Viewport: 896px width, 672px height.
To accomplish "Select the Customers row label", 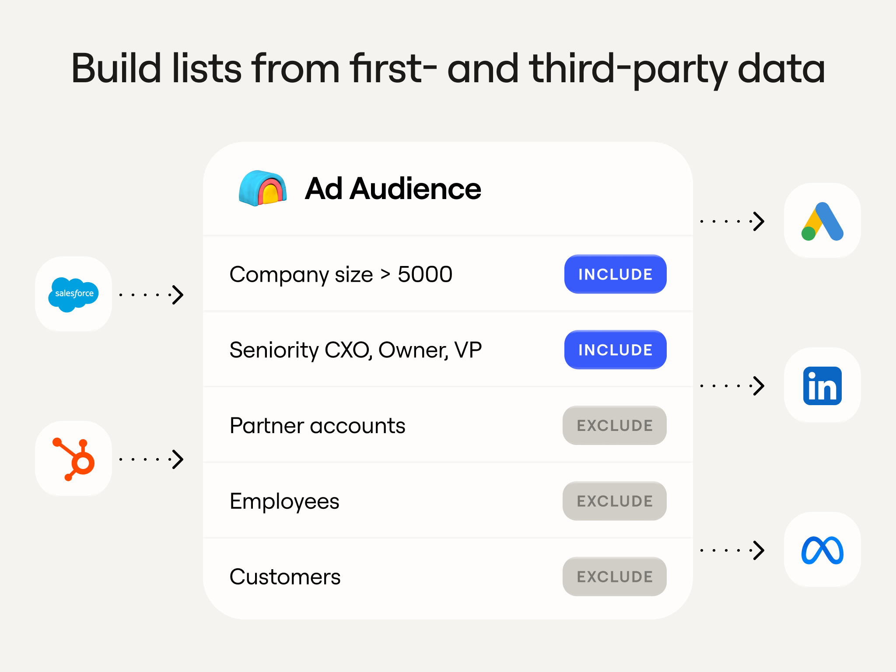I will point(285,577).
